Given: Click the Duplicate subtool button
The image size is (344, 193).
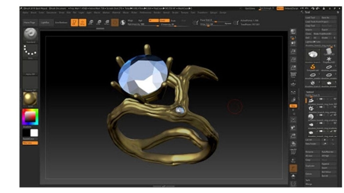Looking at the screenshot, I should 313,166.
